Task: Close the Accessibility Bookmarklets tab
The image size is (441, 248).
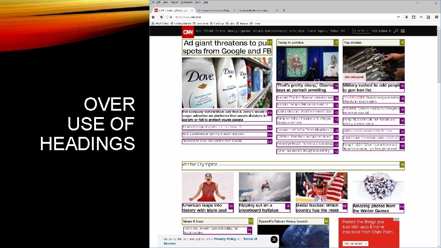Action: 277,11
